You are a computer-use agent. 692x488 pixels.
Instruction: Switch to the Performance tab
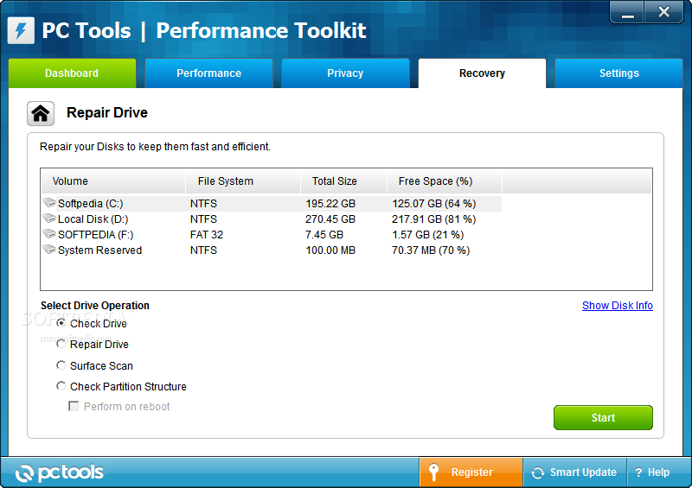coord(208,73)
